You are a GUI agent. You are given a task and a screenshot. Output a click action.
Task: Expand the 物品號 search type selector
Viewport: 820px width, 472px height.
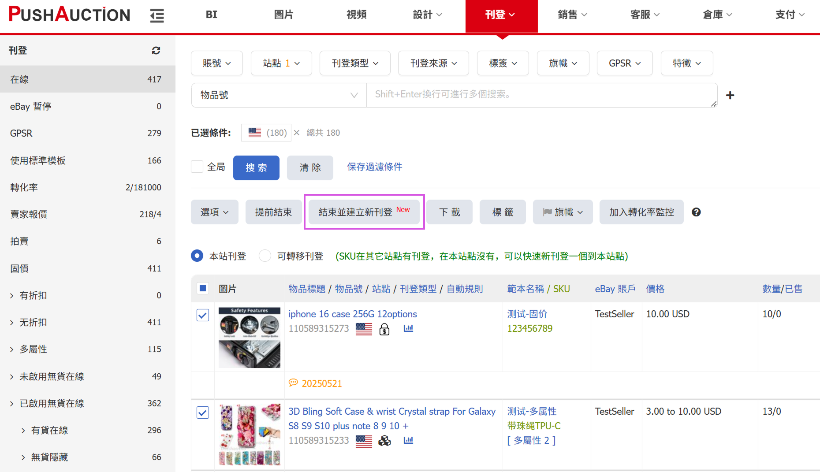(x=279, y=95)
